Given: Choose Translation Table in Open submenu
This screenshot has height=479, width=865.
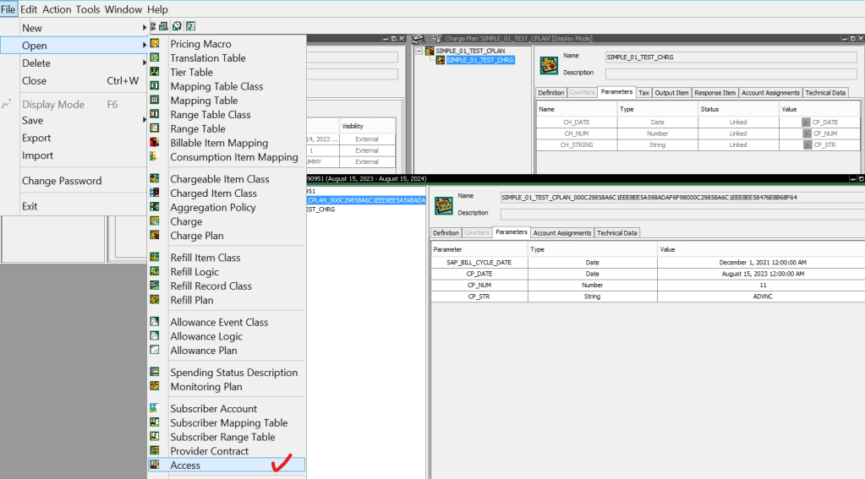Looking at the screenshot, I should [207, 58].
